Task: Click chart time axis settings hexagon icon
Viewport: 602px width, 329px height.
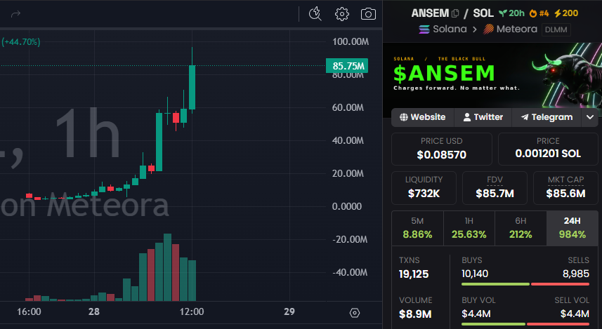Action: pos(355,313)
